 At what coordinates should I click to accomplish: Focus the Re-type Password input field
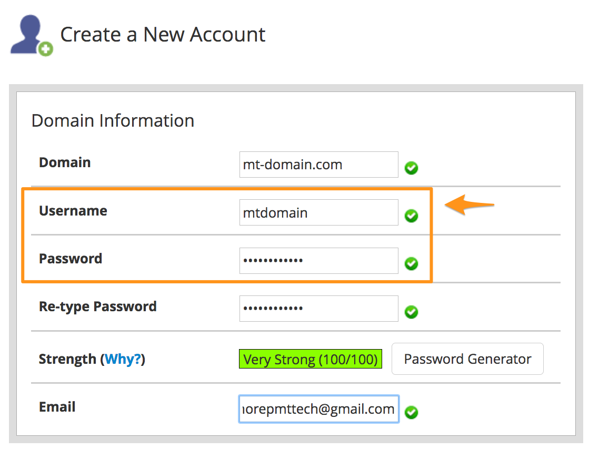(318, 309)
